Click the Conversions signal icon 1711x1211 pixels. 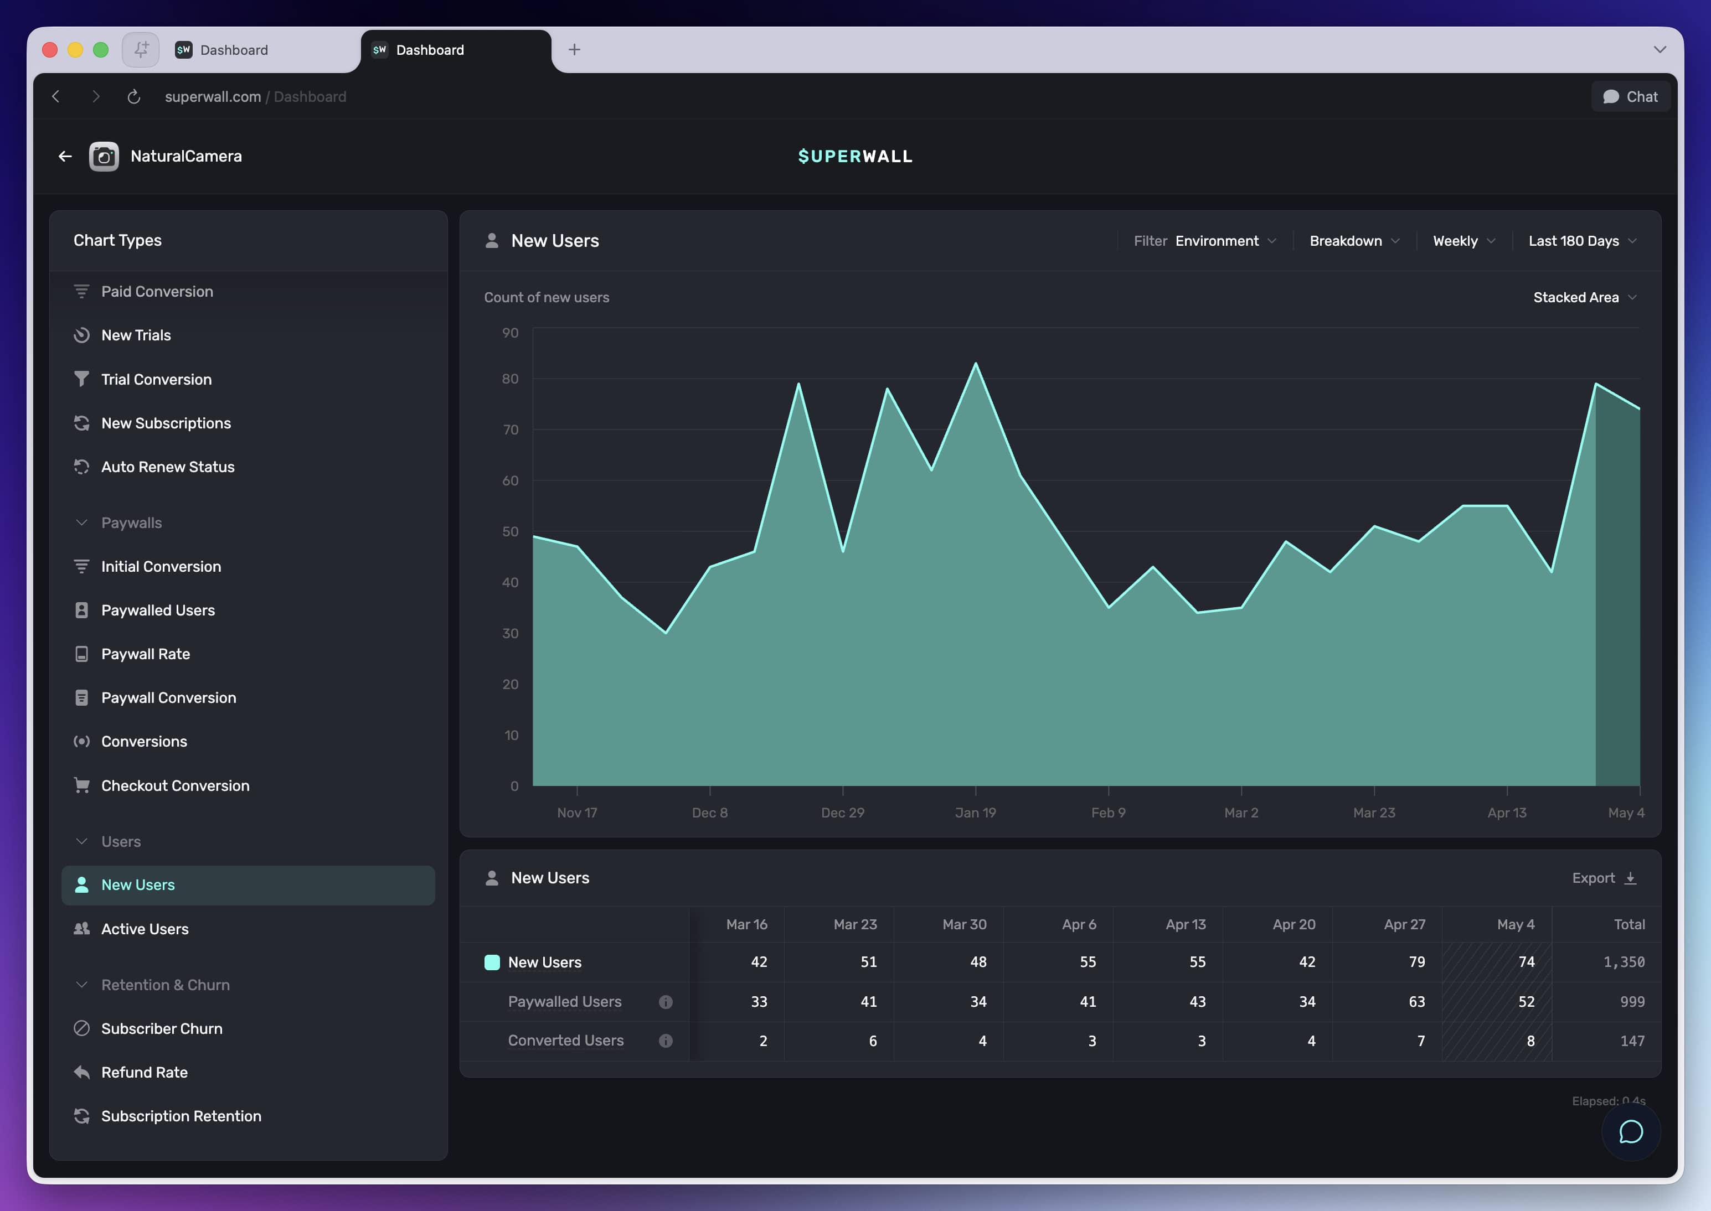tap(81, 741)
